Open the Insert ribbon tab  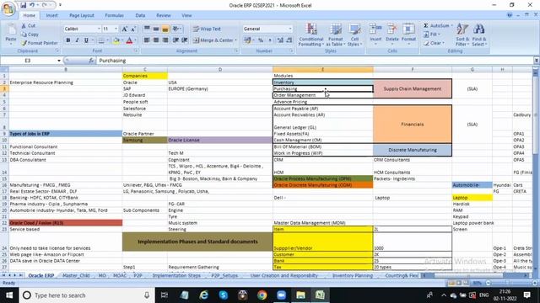(51, 15)
